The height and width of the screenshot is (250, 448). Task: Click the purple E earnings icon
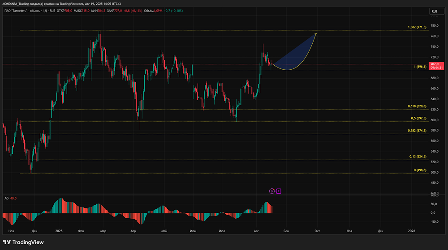pos(279,191)
